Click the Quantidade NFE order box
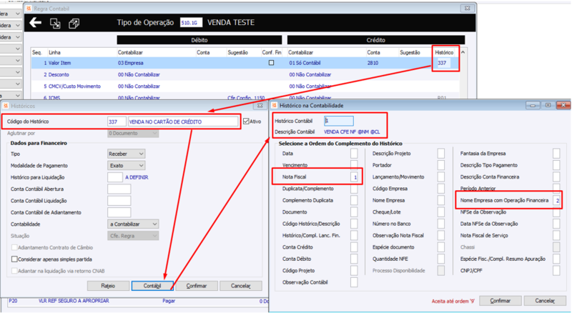The height and width of the screenshot is (313, 572). click(x=441, y=259)
